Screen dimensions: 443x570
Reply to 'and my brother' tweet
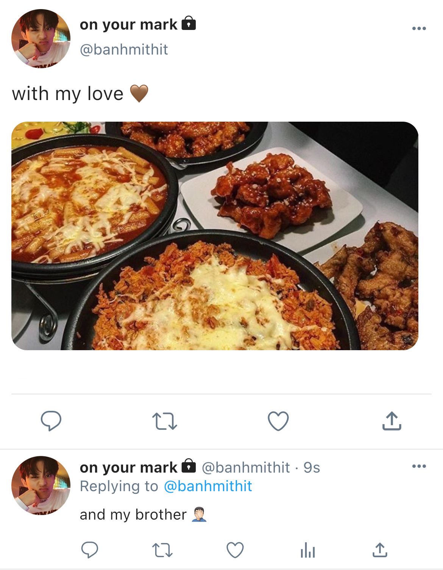pyautogui.click(x=90, y=550)
